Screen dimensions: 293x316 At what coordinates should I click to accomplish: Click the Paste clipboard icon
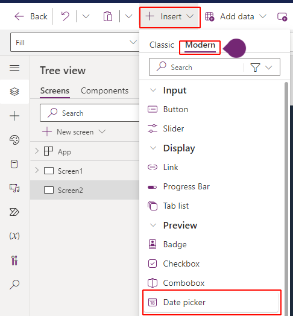click(108, 16)
